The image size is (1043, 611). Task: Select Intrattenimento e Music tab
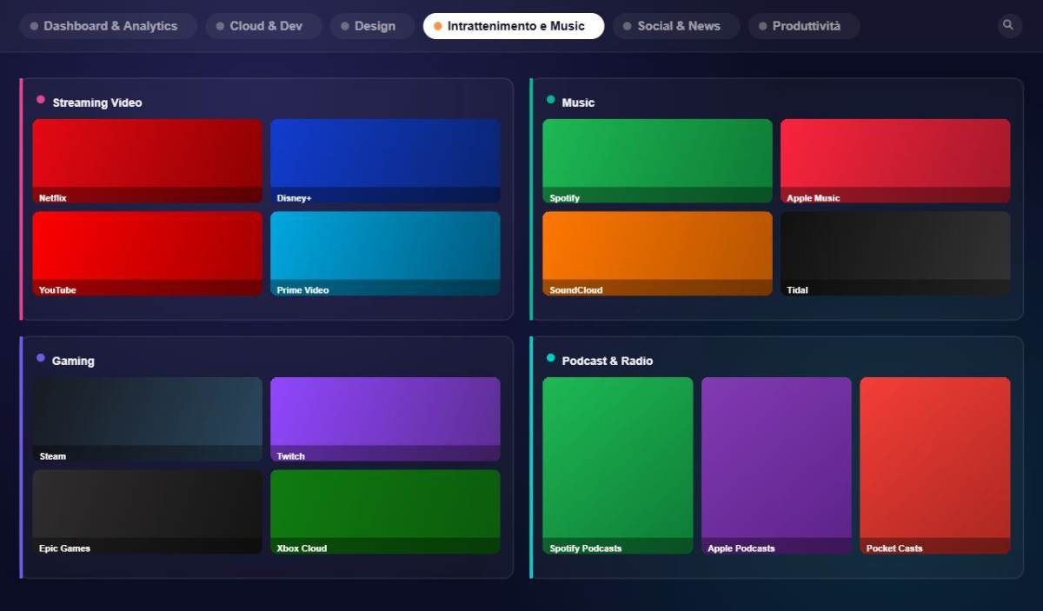click(514, 26)
